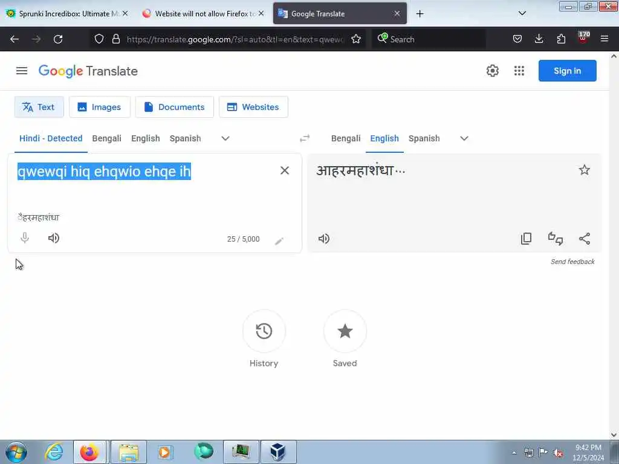Go back in Firefox
This screenshot has width=619, height=464.
pos(15,39)
